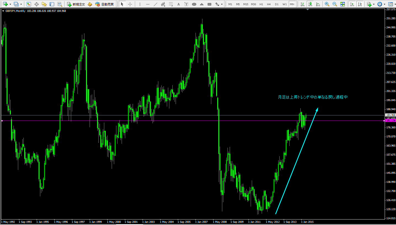Switch chart to Bar Chart mode
The height and width of the screenshot is (225, 396).
303,4
